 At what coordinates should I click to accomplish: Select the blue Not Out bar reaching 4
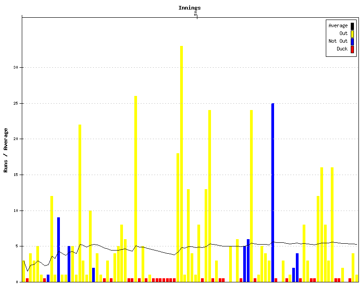tap(297, 267)
